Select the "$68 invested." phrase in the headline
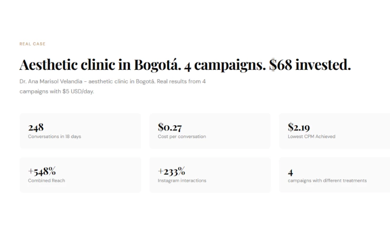390x234 pixels. 310,65
